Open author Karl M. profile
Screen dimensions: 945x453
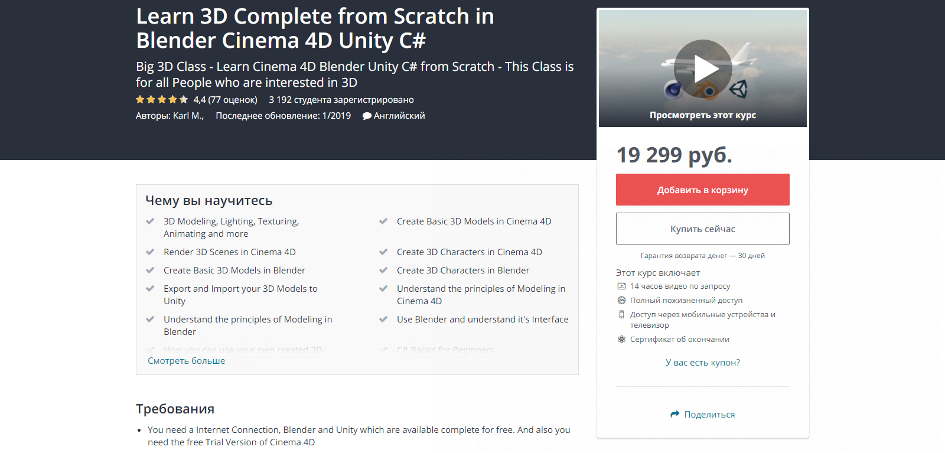[188, 116]
